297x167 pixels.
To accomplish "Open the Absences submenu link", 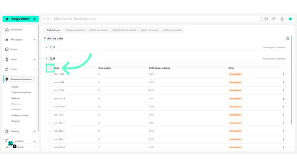I will 16,104.
